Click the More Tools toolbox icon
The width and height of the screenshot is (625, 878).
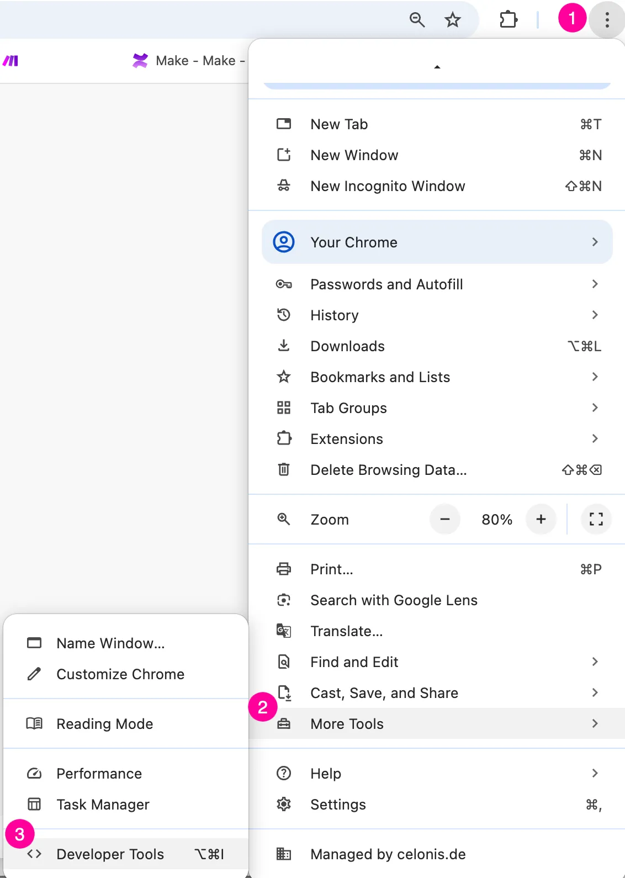pos(284,723)
